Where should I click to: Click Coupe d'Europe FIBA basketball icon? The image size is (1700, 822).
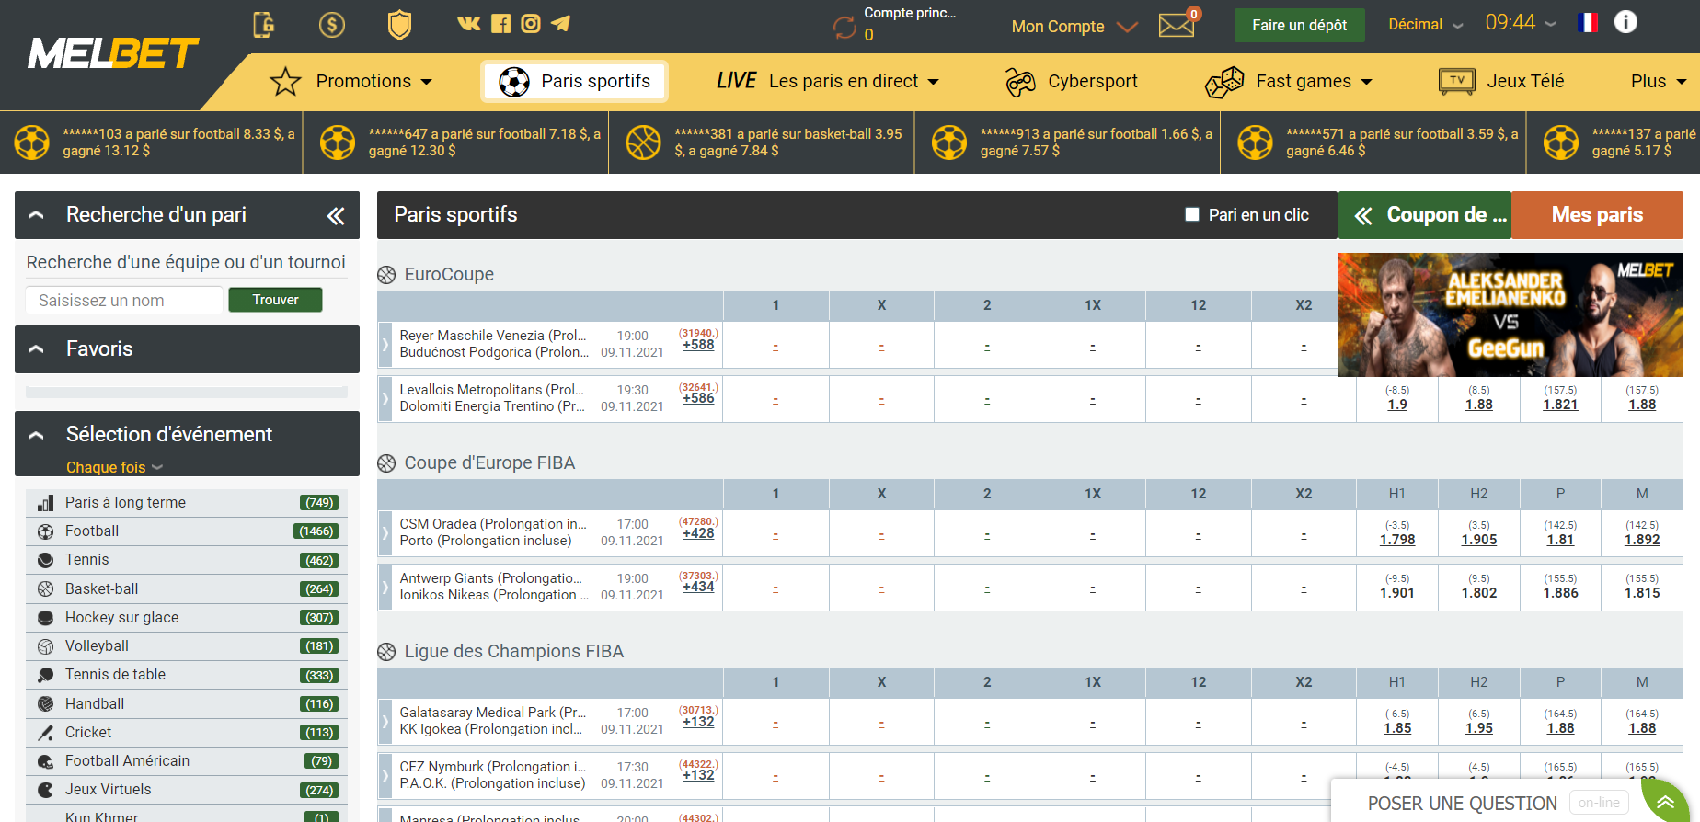pos(386,463)
